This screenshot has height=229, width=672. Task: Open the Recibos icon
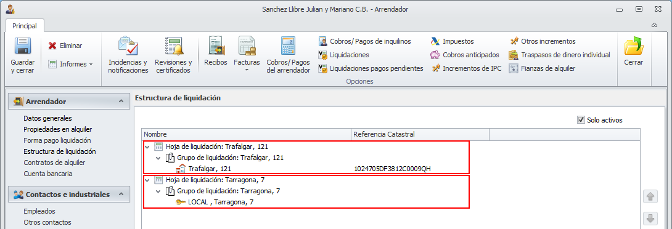216,46
